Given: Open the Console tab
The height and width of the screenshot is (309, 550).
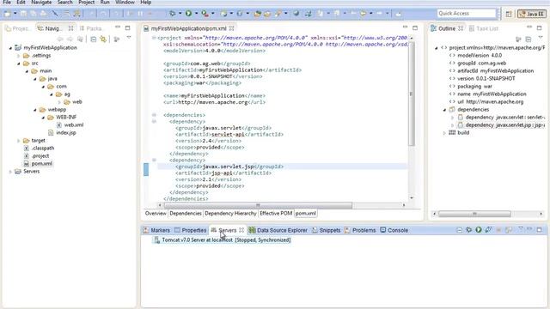Looking at the screenshot, I should [x=394, y=230].
